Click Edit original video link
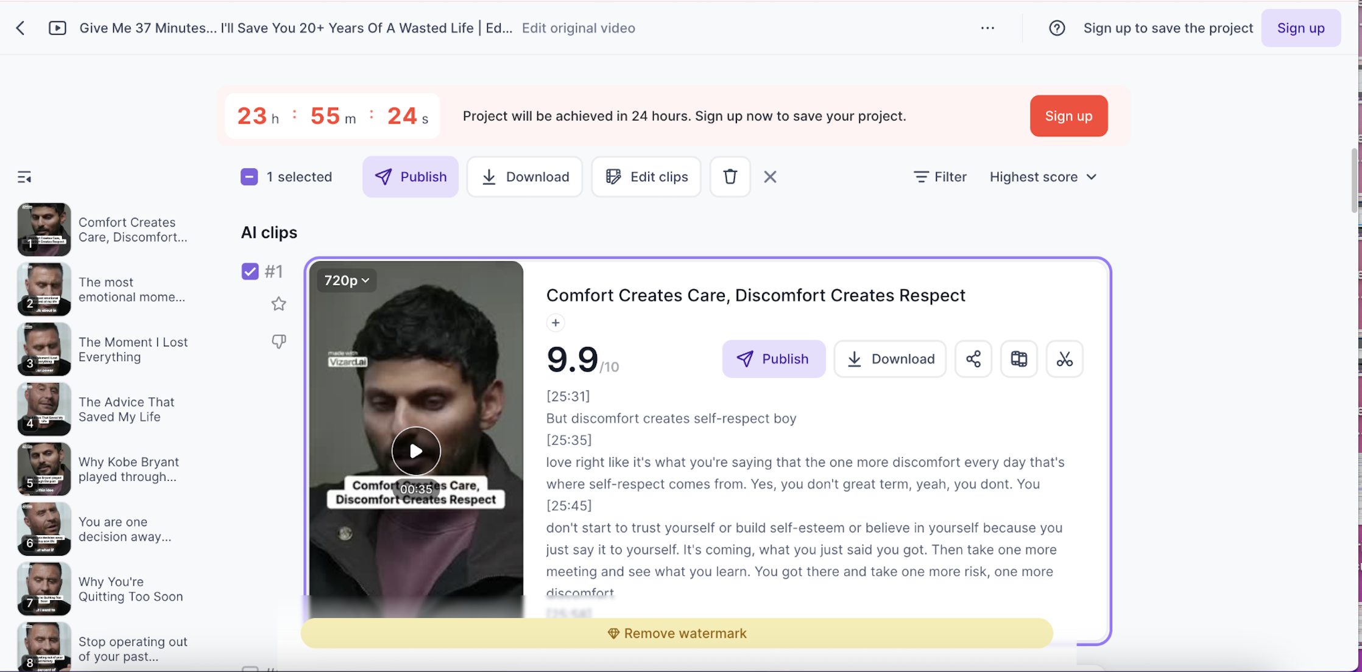Viewport: 1362px width, 672px height. [578, 28]
